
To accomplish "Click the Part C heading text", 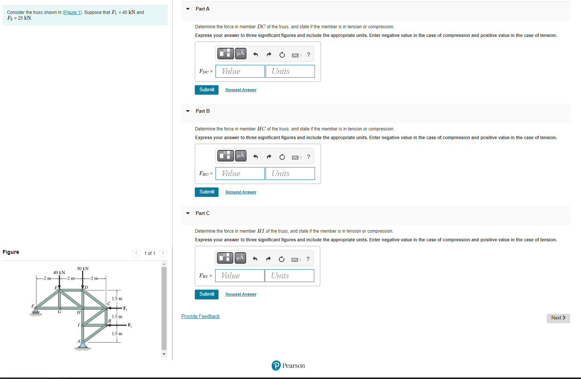I will (203, 213).
